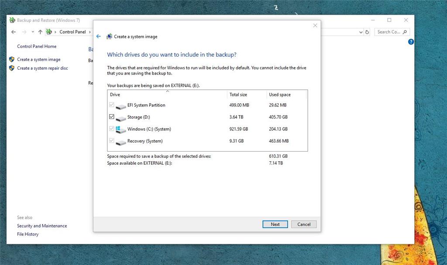
Task: Go up one level in Control Panel
Action: 40,32
